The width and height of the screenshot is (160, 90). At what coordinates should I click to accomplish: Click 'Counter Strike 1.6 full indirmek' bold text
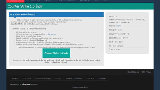tap(24, 24)
